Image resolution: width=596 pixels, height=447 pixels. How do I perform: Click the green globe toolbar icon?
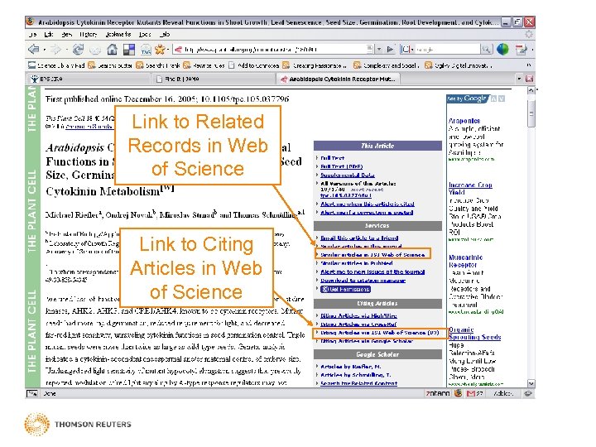click(502, 49)
